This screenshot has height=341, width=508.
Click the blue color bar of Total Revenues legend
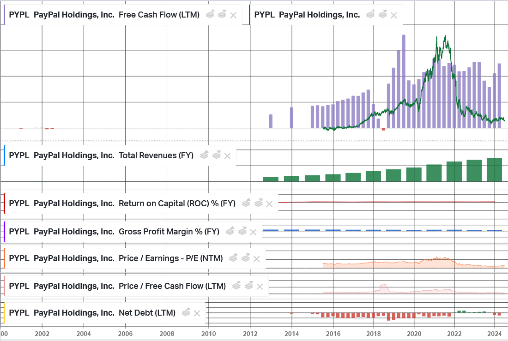(x=4, y=156)
